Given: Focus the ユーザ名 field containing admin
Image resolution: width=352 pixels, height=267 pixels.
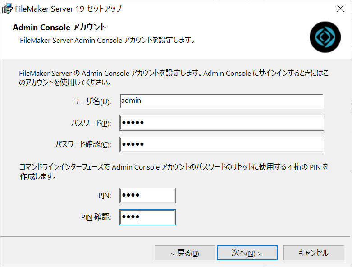Looking at the screenshot, I should click(x=222, y=101).
